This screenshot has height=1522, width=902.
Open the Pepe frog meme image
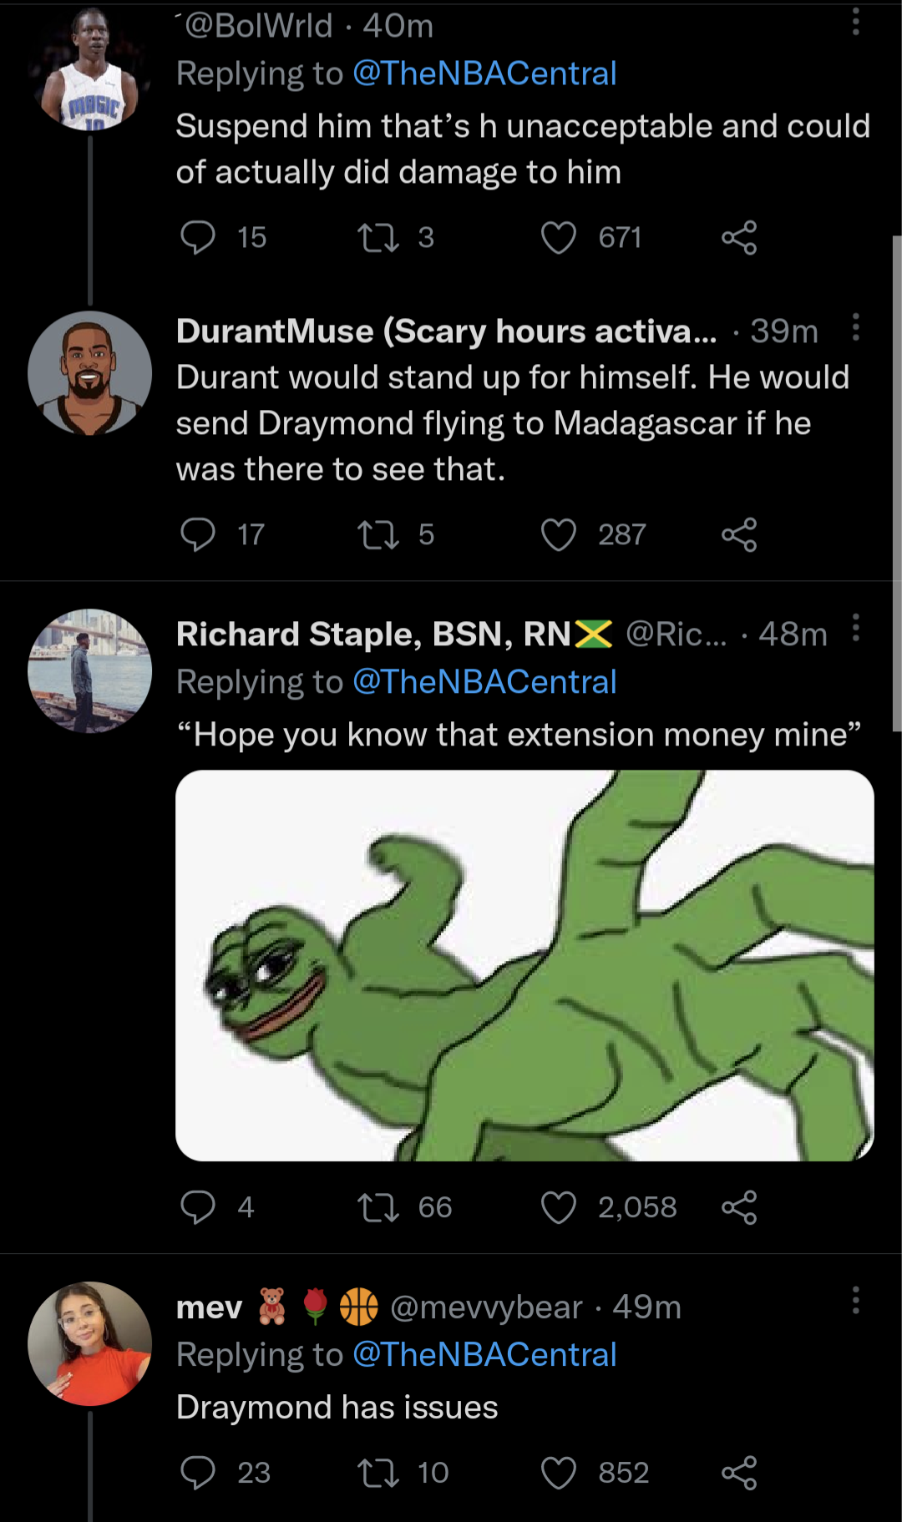[524, 965]
